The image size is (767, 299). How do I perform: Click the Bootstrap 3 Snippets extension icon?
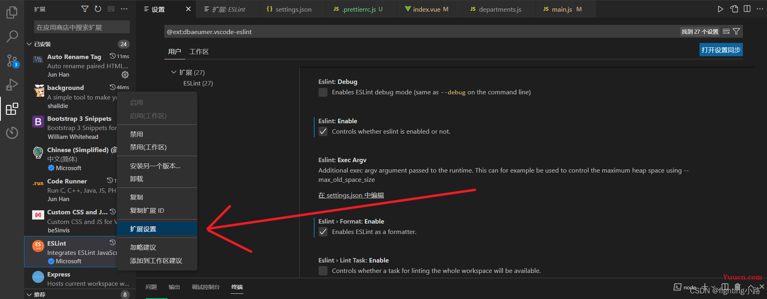pos(38,122)
